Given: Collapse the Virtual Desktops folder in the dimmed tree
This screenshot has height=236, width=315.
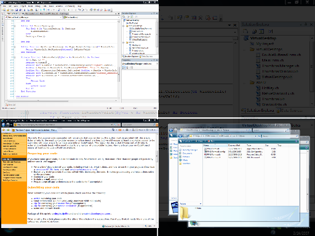Looking at the screenshot, I should pos(244,49).
